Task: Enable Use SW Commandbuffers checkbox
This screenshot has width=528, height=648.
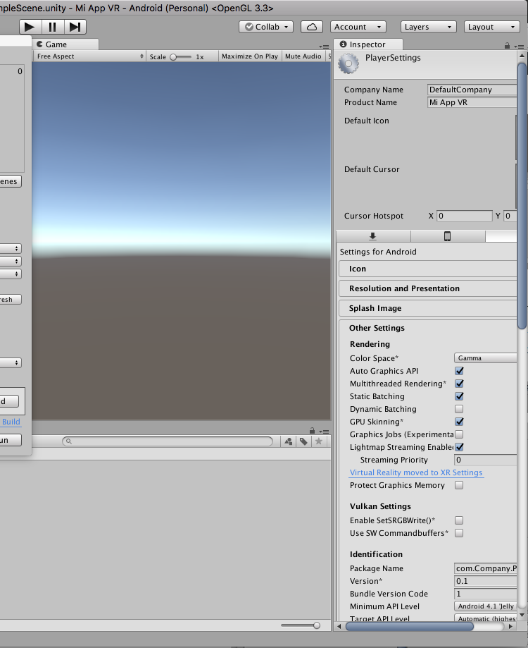Action: tap(459, 533)
